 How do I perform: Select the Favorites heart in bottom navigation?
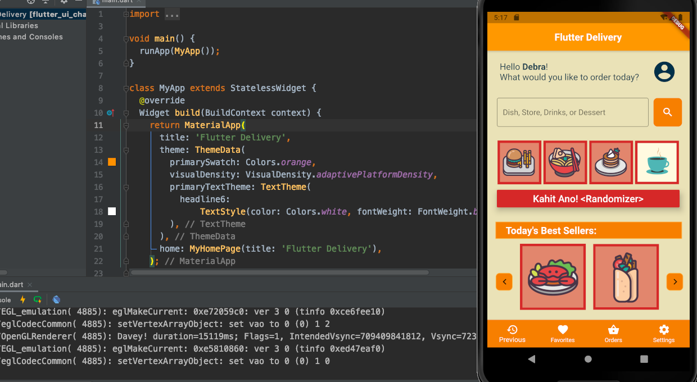(562, 331)
